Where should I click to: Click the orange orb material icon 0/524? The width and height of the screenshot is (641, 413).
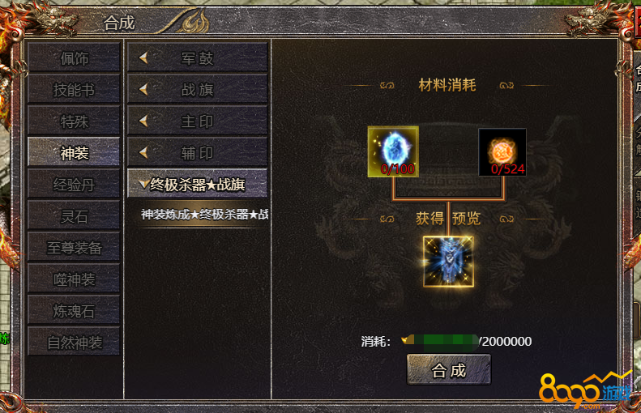click(x=502, y=152)
